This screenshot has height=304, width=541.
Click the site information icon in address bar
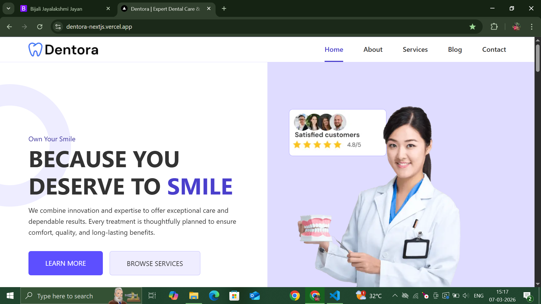point(58,27)
